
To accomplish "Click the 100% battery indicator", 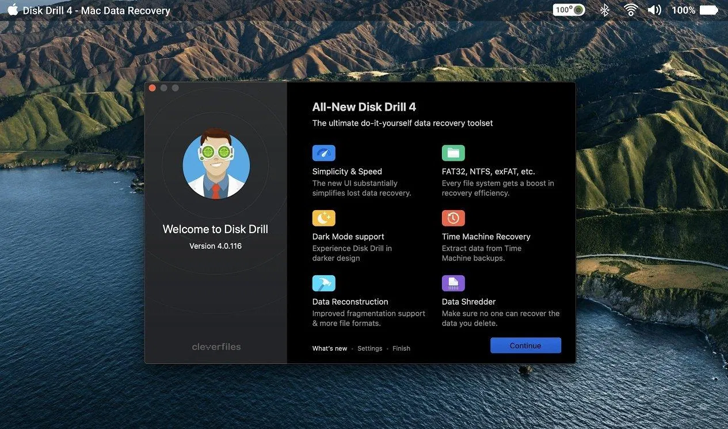I will point(684,10).
